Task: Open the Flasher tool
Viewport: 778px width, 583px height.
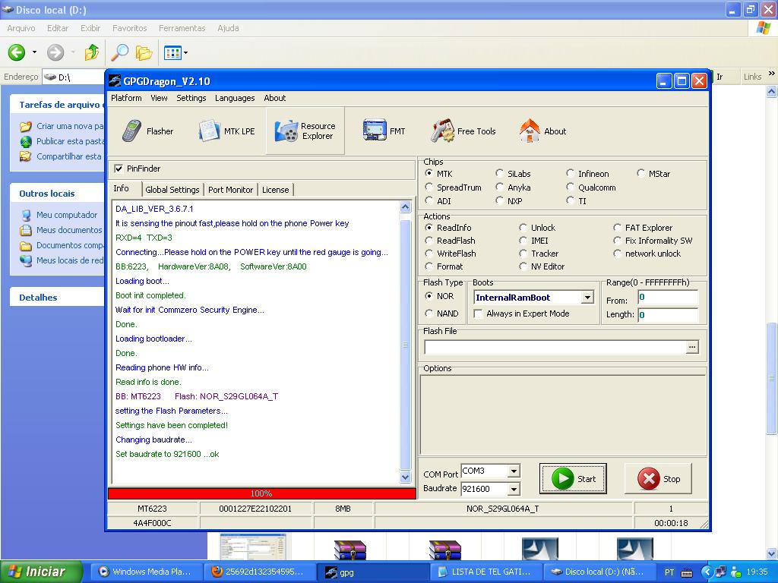Action: click(x=147, y=131)
